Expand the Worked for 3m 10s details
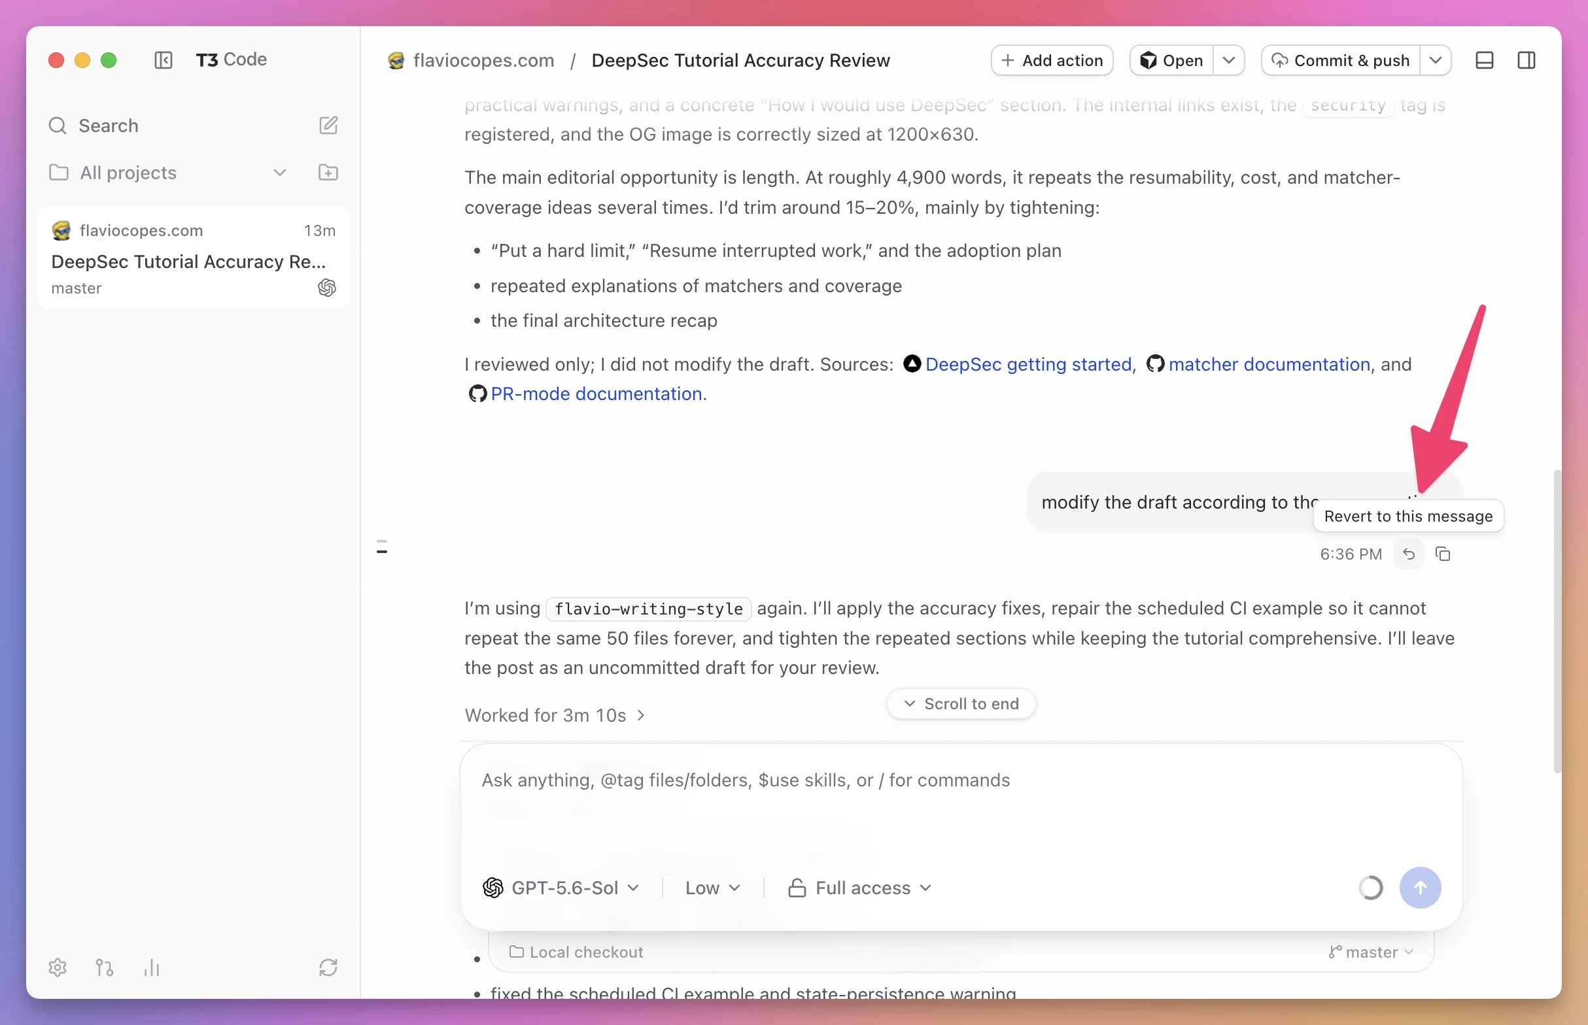The width and height of the screenshot is (1588, 1025). point(555,715)
